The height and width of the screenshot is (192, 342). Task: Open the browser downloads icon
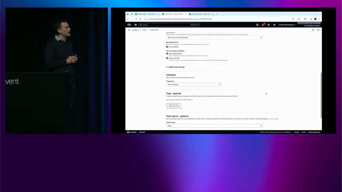[311, 19]
